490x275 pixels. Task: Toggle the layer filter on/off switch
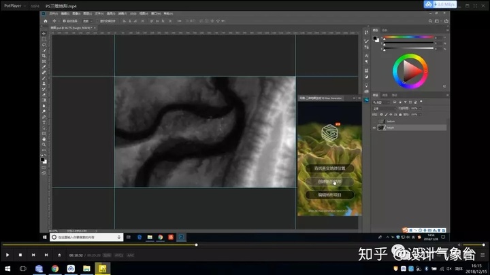pos(421,102)
